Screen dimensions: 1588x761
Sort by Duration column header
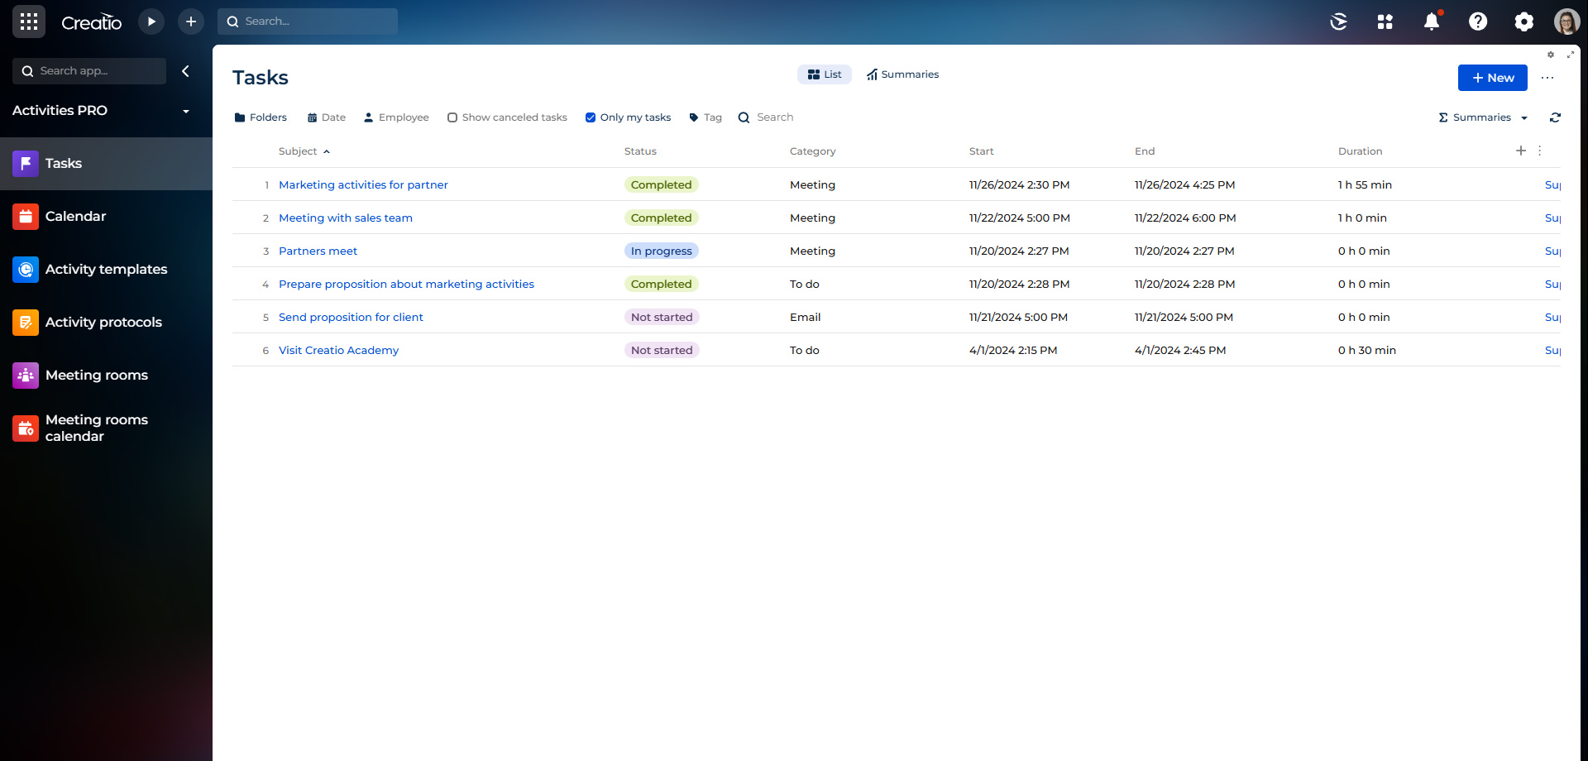(1360, 151)
